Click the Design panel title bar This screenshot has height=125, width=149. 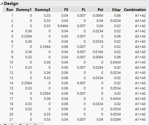(75, 4)
